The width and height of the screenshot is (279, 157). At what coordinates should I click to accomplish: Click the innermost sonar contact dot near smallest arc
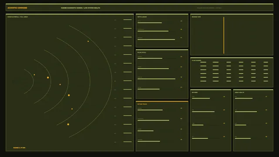pyautogui.click(x=34, y=75)
